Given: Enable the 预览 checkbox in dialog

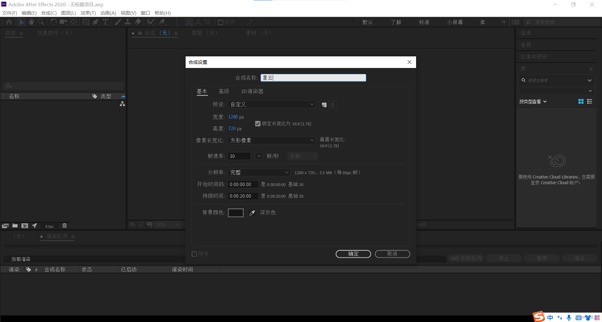Looking at the screenshot, I should [194, 254].
